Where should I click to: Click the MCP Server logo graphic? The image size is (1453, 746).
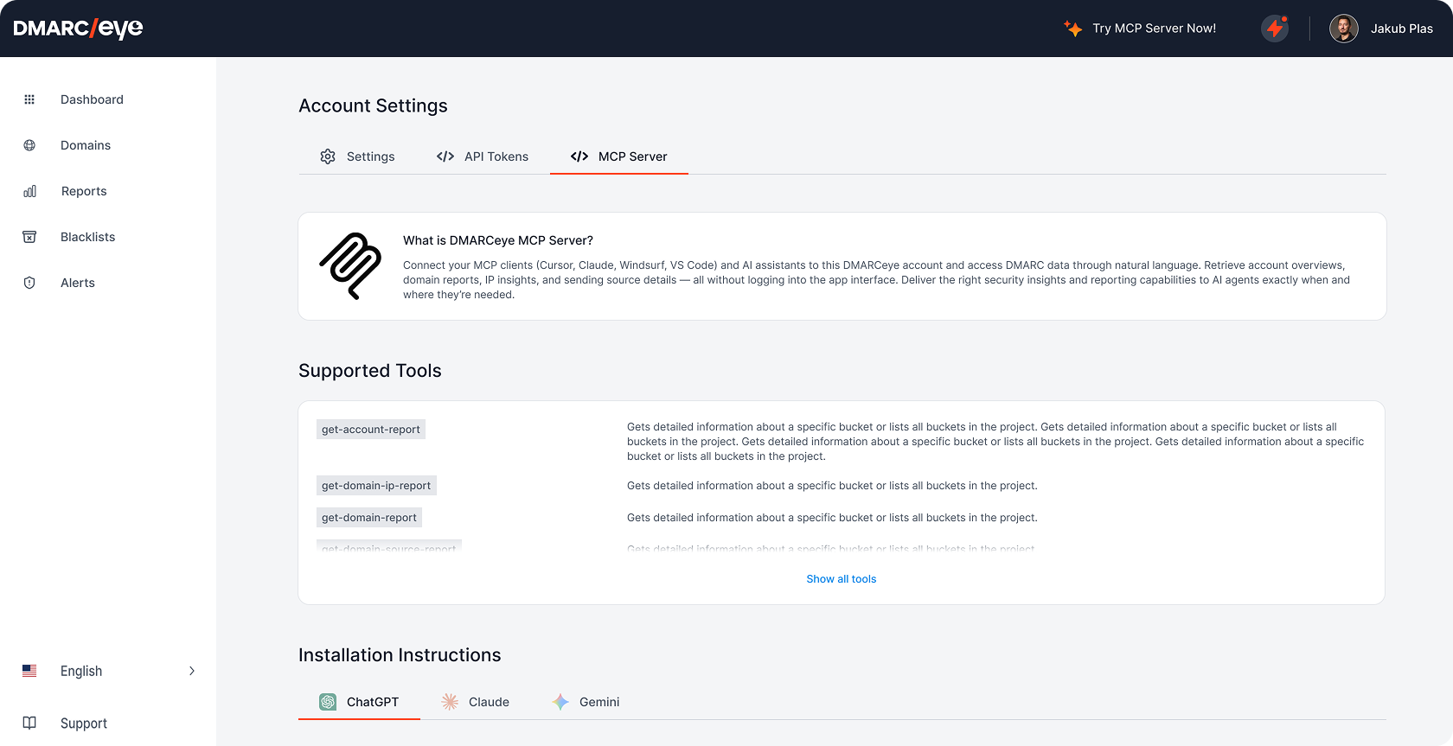coord(350,265)
